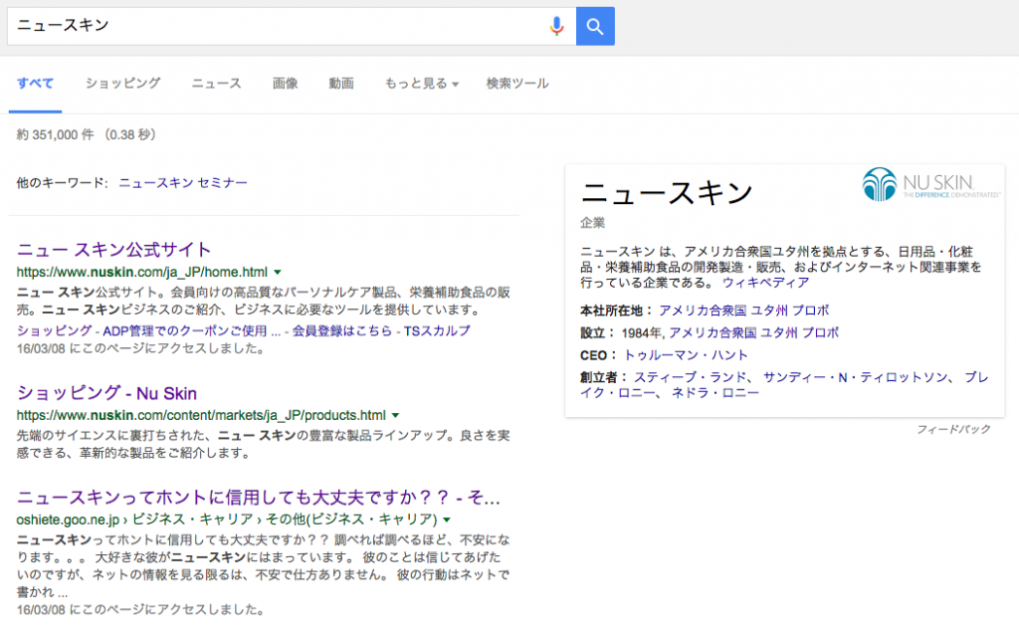
Task: Open the ウィキペディア link in knowledge panel
Action: point(765,283)
